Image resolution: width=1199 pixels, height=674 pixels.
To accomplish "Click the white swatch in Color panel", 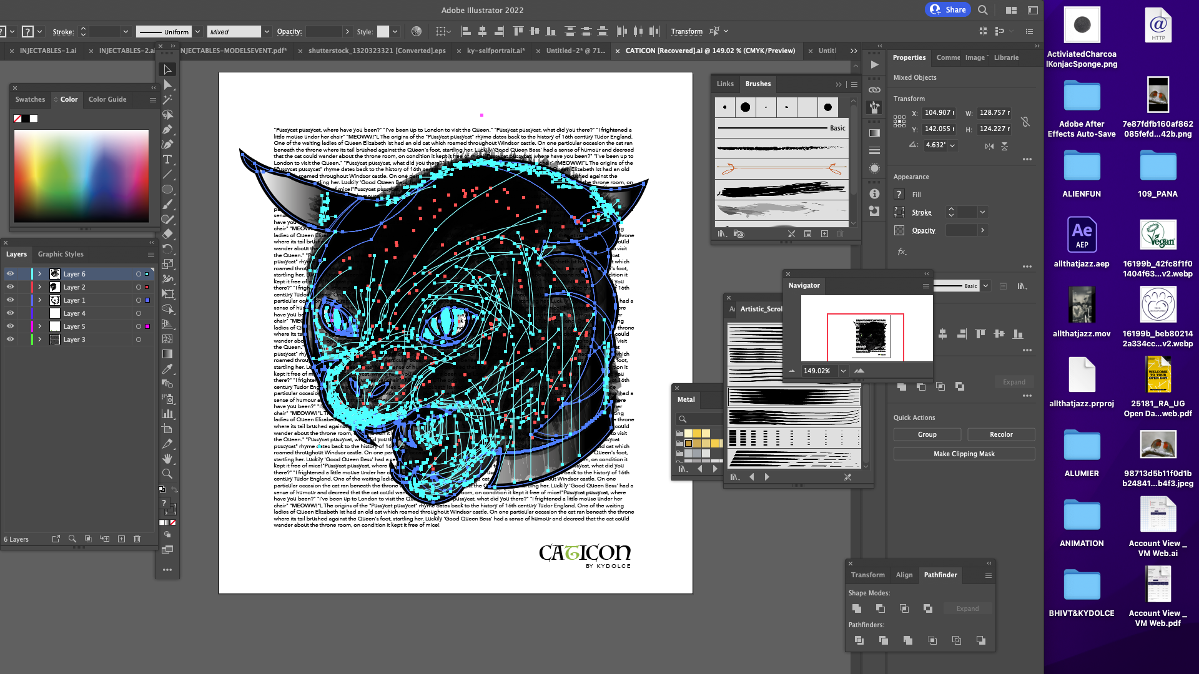I will tap(34, 119).
